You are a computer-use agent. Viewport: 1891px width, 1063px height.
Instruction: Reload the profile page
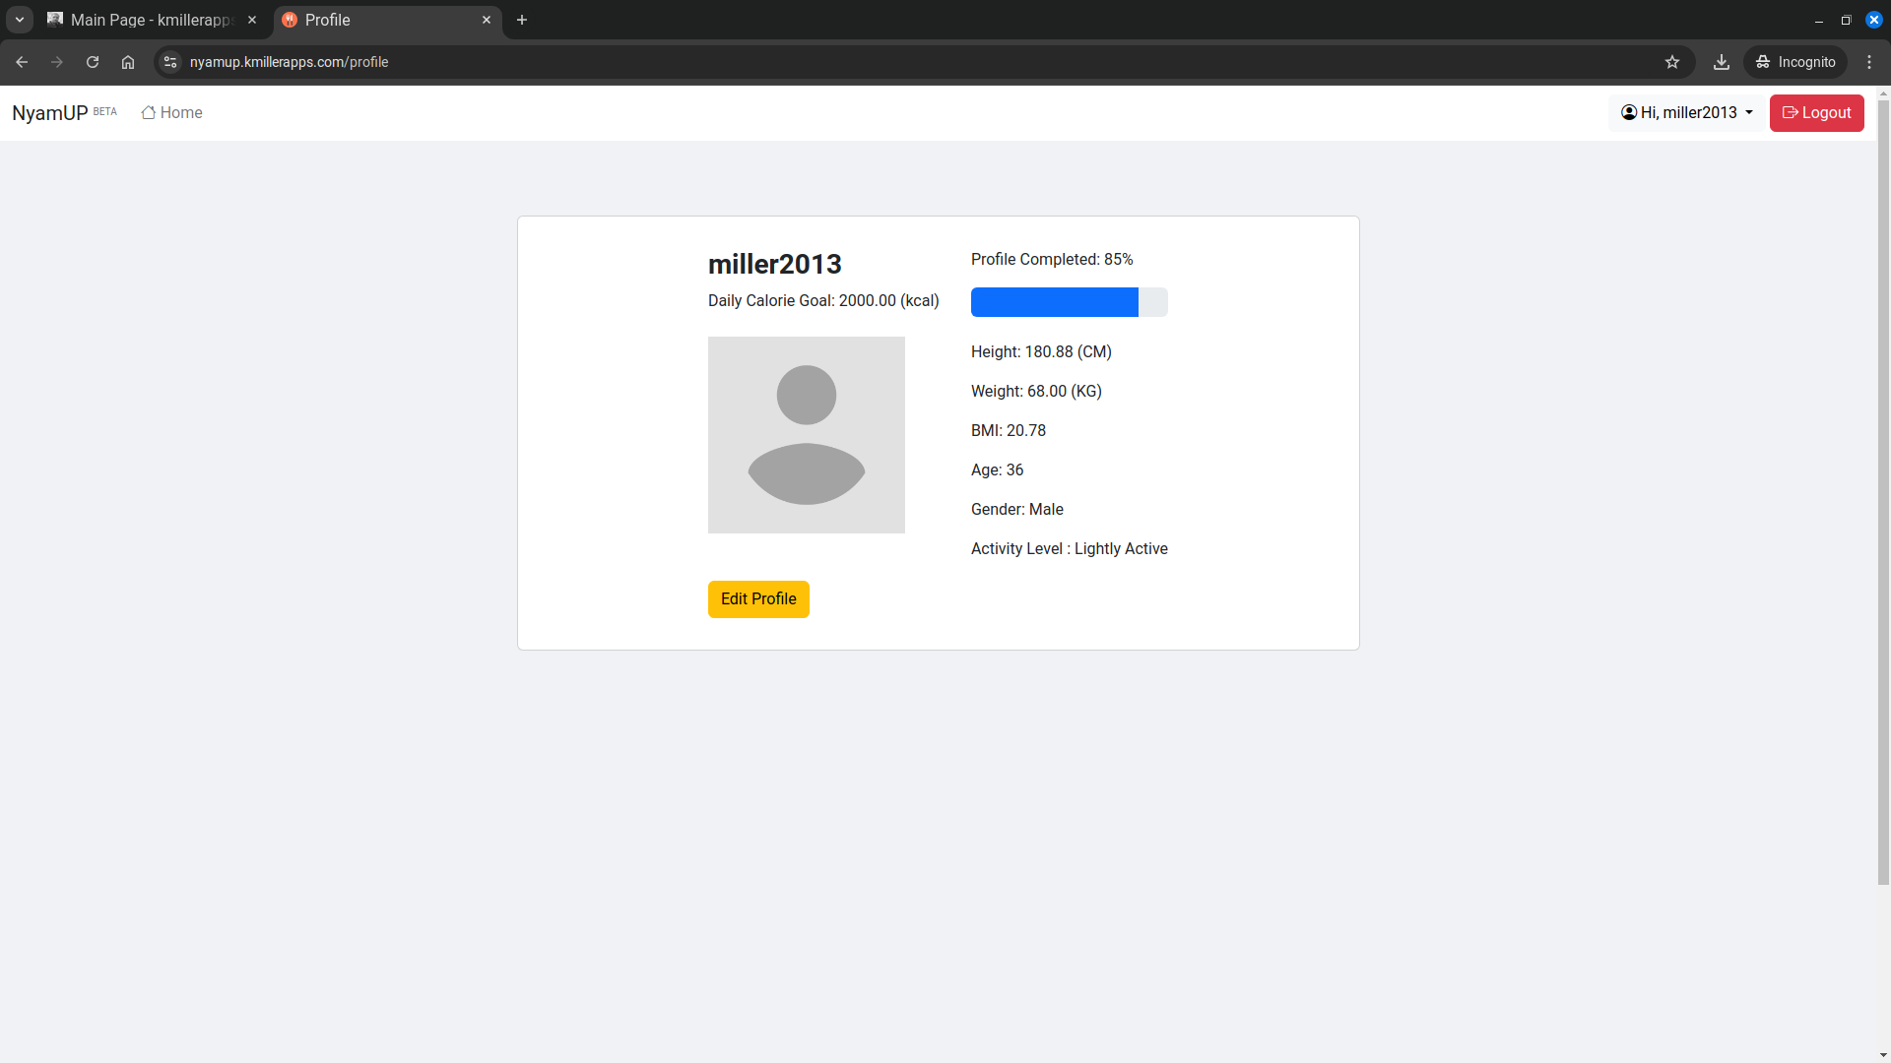[93, 62]
